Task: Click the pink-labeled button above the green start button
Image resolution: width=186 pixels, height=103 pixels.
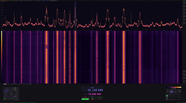Action: click(85, 98)
